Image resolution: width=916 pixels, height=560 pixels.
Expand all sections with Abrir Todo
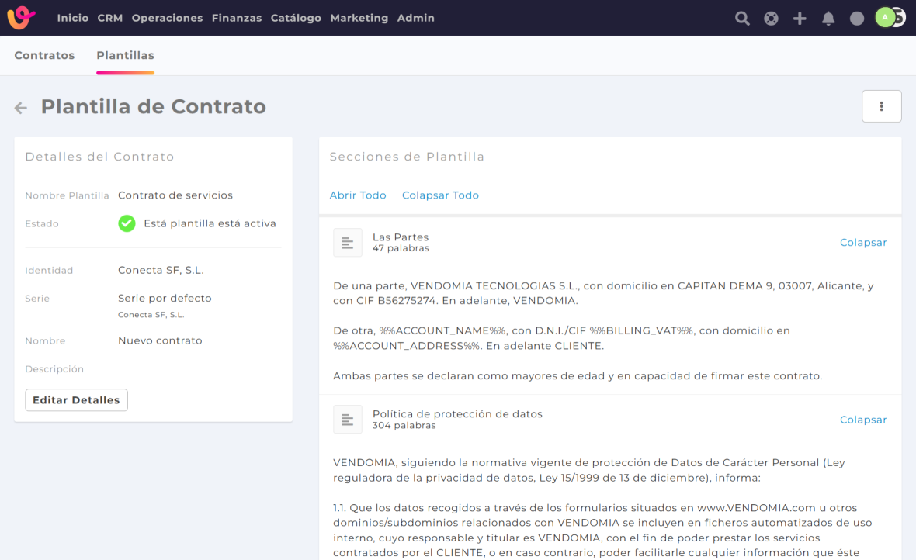pos(358,195)
